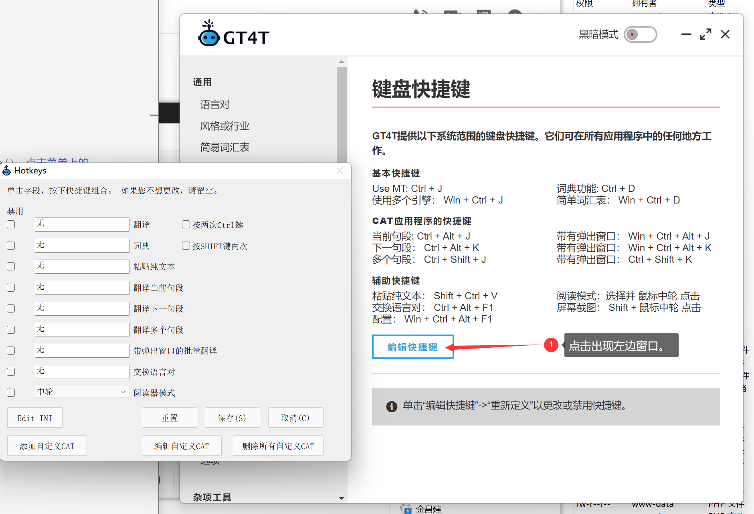
Task: Open the language pair settings page
Action: (215, 105)
